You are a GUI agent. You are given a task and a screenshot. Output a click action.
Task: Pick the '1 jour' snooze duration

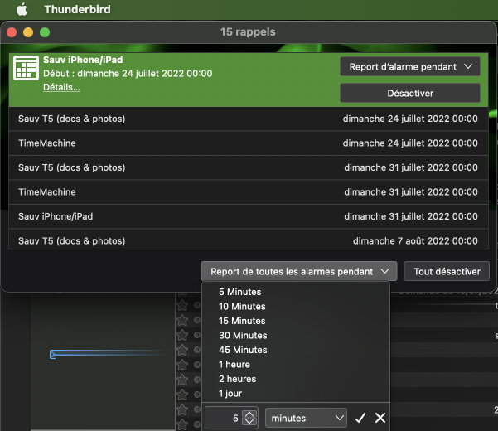pos(230,394)
